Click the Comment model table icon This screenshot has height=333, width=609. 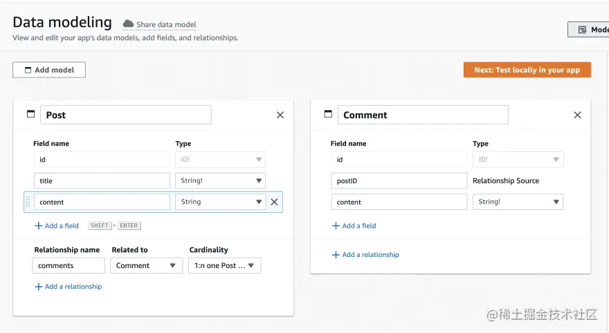pos(328,115)
